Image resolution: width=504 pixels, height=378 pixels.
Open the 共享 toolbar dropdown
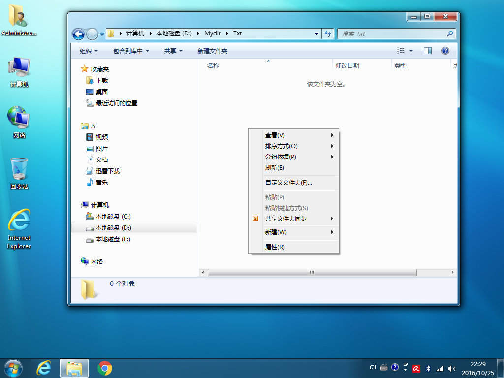(x=173, y=51)
